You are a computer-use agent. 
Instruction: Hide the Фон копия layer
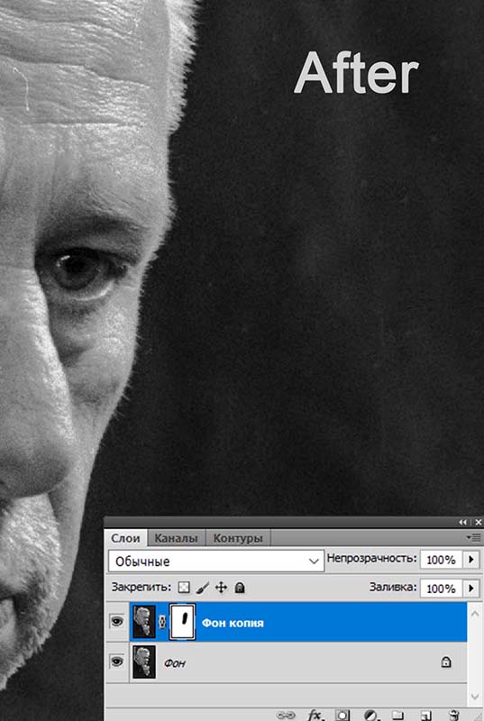pos(117,622)
